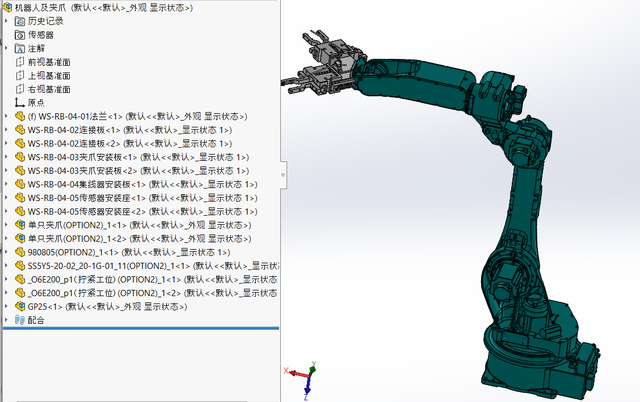Select (f) WS-RB-04-01法兰<1> component
This screenshot has width=640, height=402.
pos(137,117)
